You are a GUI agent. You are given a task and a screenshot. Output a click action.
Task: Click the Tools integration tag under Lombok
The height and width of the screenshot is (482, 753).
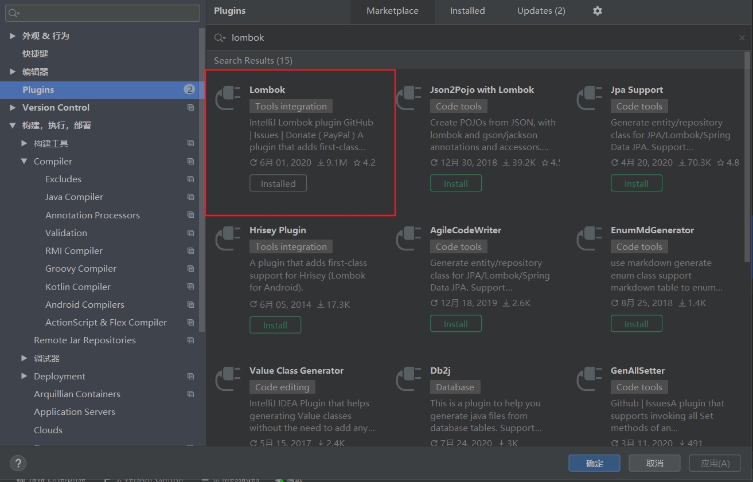pyautogui.click(x=291, y=107)
